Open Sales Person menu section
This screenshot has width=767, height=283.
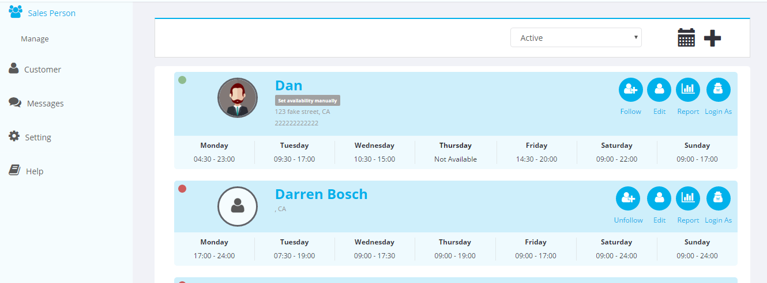coord(51,13)
